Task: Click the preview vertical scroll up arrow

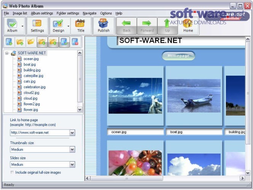Action: click(x=248, y=39)
